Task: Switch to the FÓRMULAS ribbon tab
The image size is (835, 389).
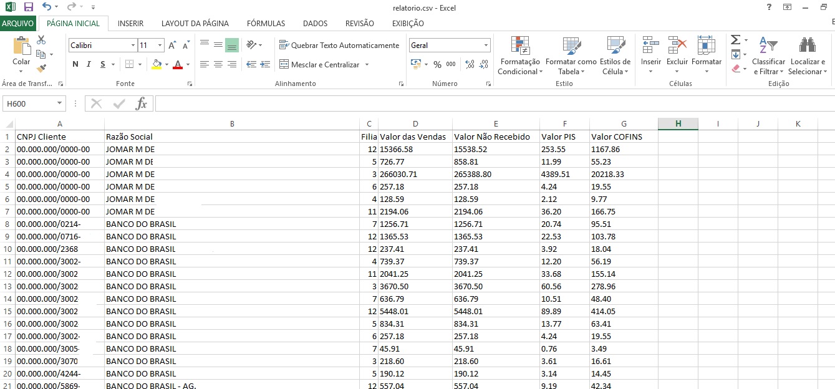Action: point(266,23)
